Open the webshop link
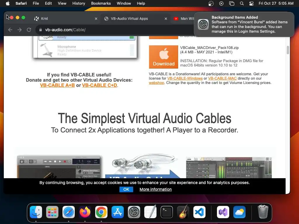299x224 pixels. point(157,83)
